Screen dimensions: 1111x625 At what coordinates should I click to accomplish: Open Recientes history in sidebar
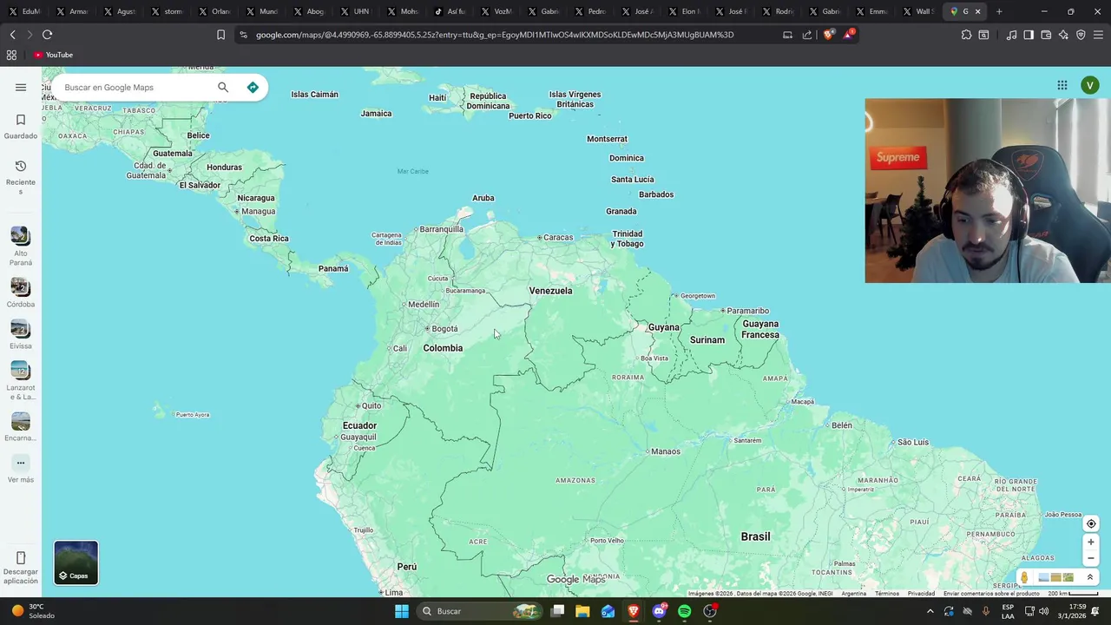click(21, 176)
